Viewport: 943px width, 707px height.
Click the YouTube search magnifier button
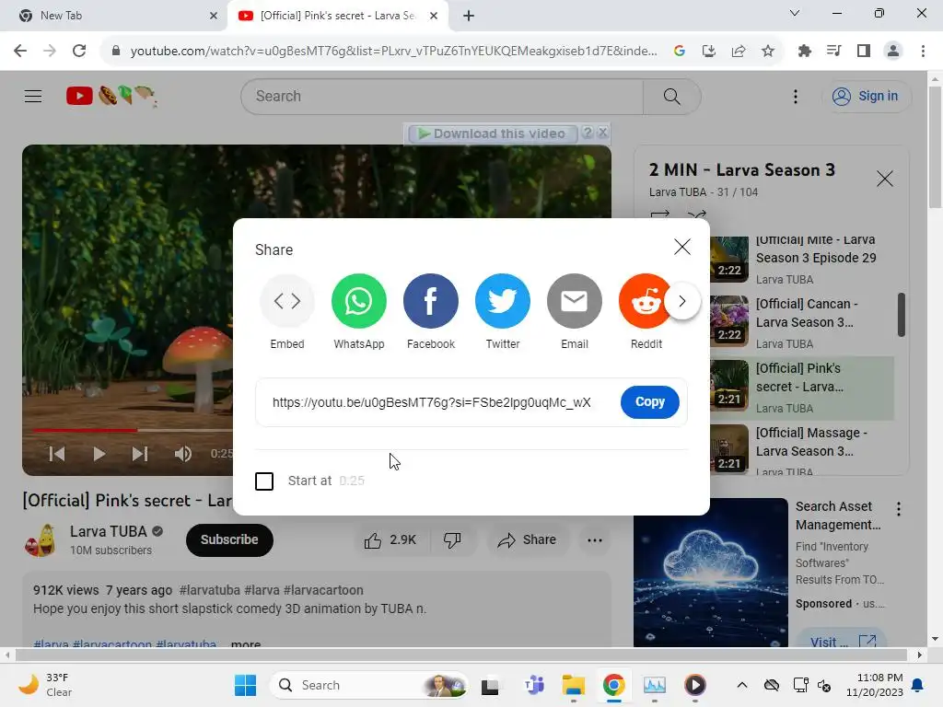(x=671, y=96)
